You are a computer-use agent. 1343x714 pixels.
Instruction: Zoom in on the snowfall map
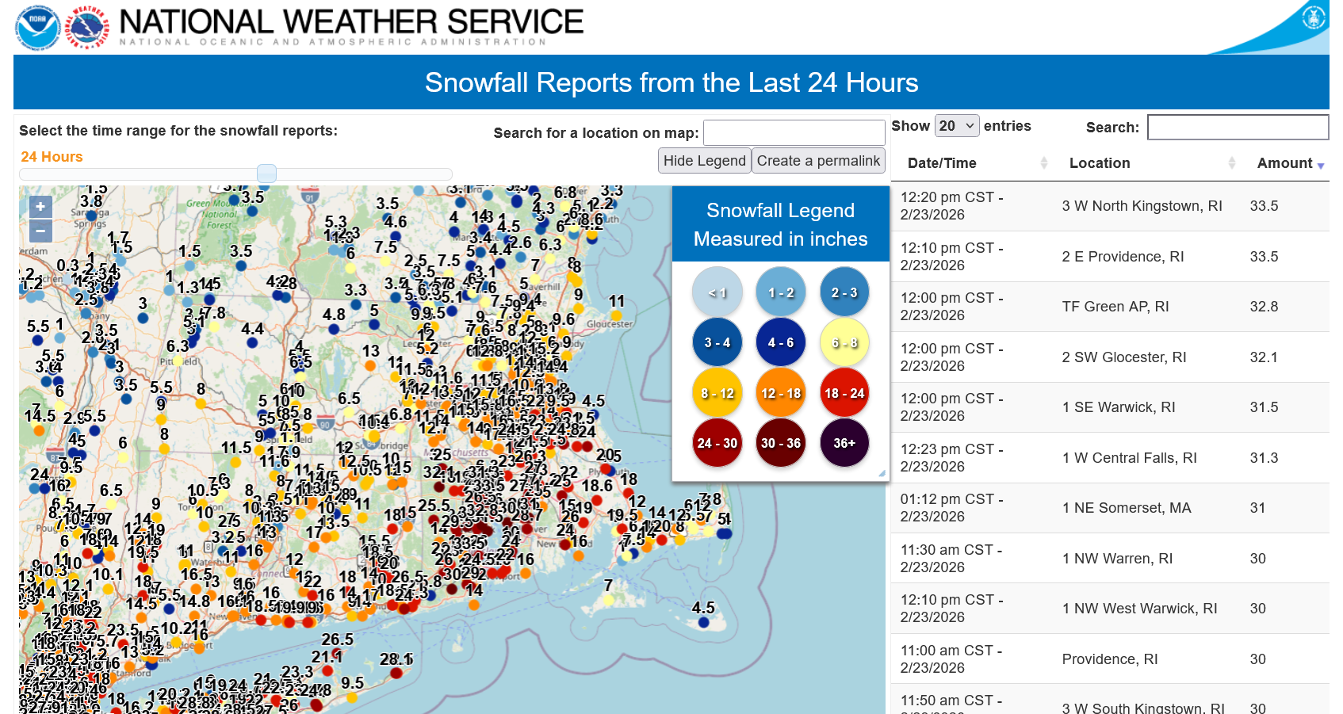click(x=40, y=207)
